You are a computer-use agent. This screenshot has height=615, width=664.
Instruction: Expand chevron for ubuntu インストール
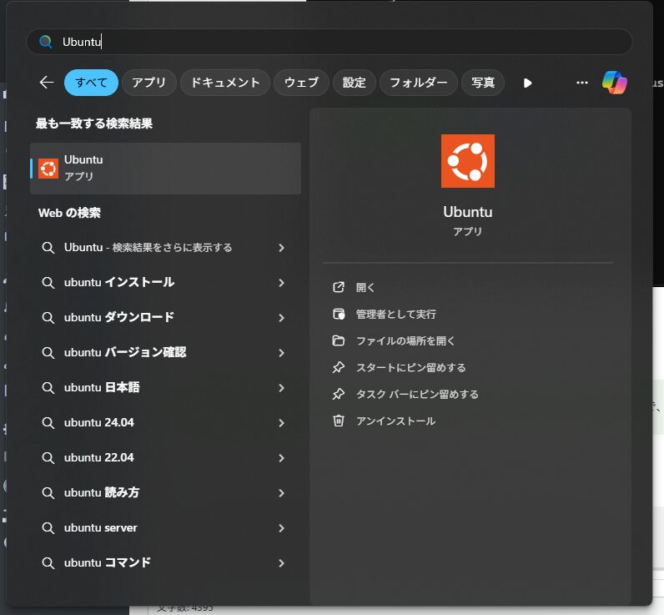(x=282, y=283)
